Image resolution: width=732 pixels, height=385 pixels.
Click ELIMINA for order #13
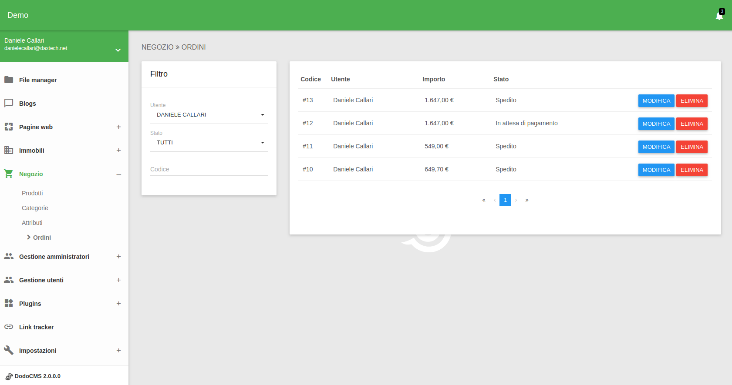[x=692, y=100]
